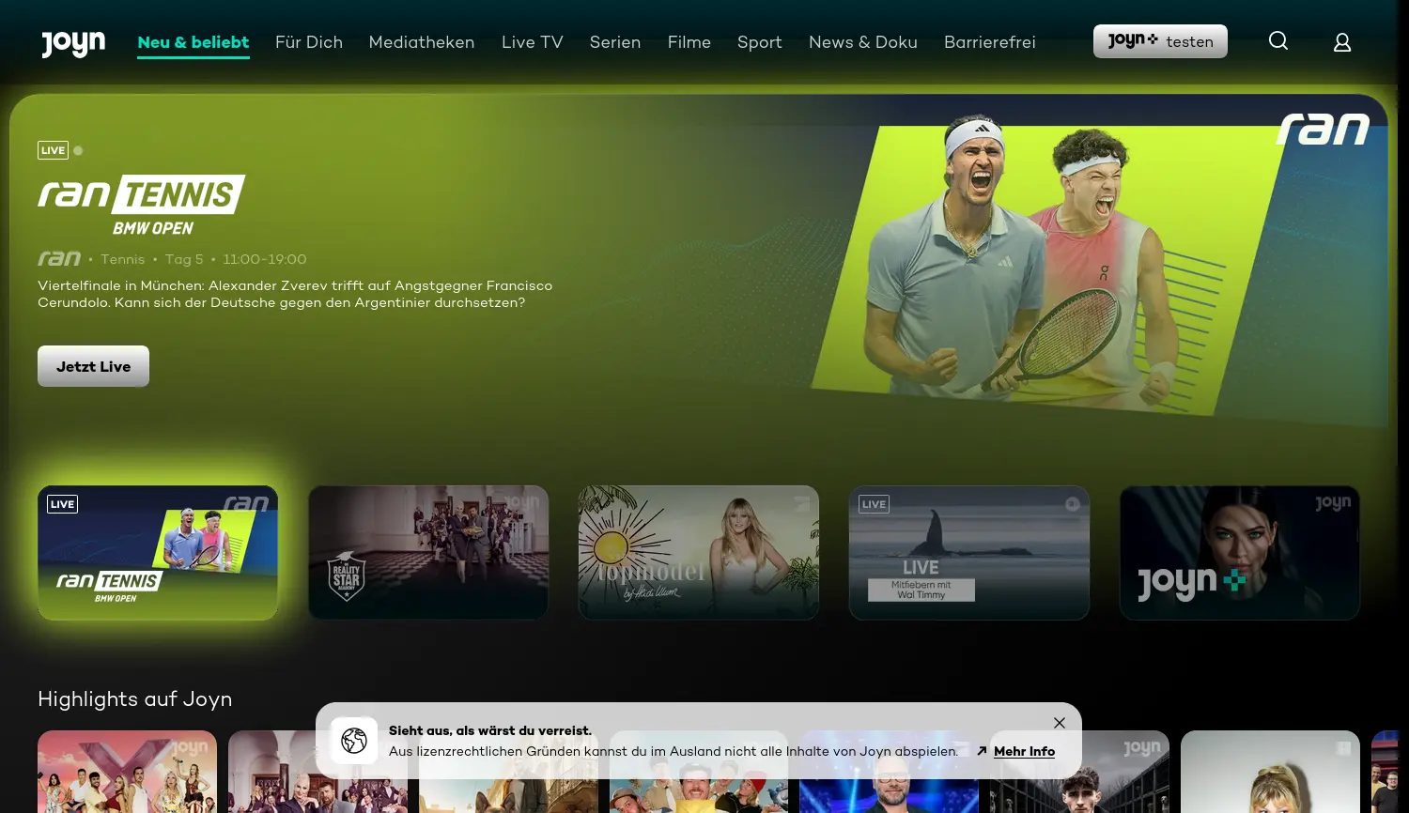1409x813 pixels.
Task: Close the travel notice banner
Action: [x=1060, y=723]
